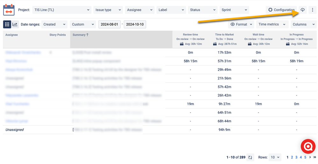Open the Status filter dropdown

[202, 10]
